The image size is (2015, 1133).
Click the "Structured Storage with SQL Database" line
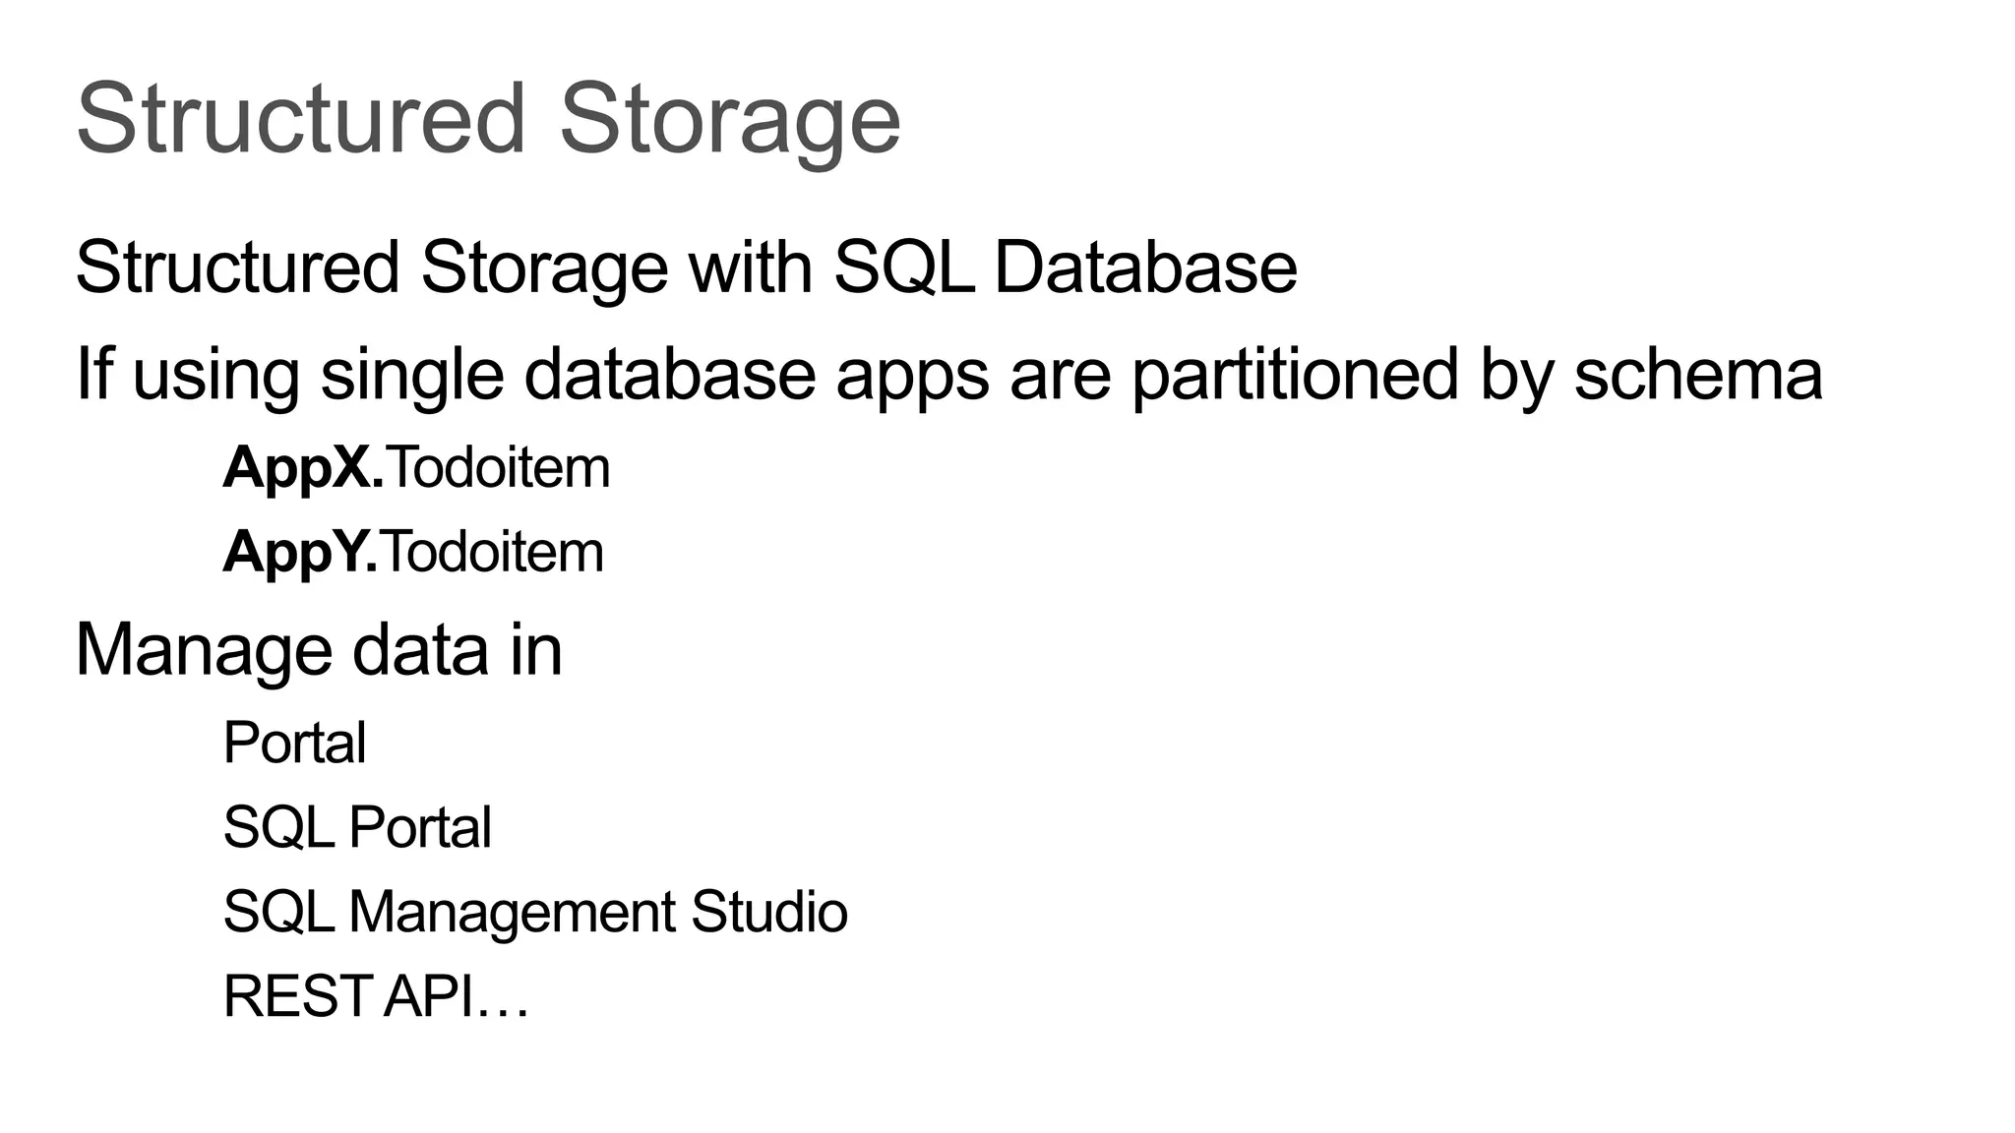[x=686, y=268]
